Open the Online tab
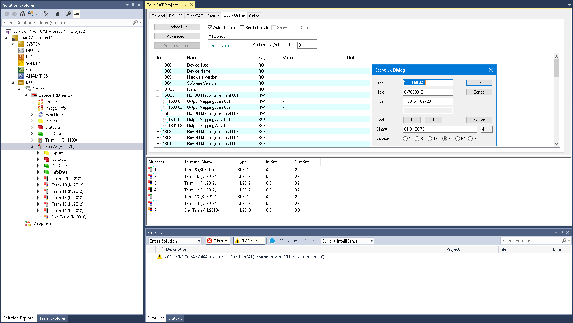This screenshot has width=573, height=323. (254, 16)
